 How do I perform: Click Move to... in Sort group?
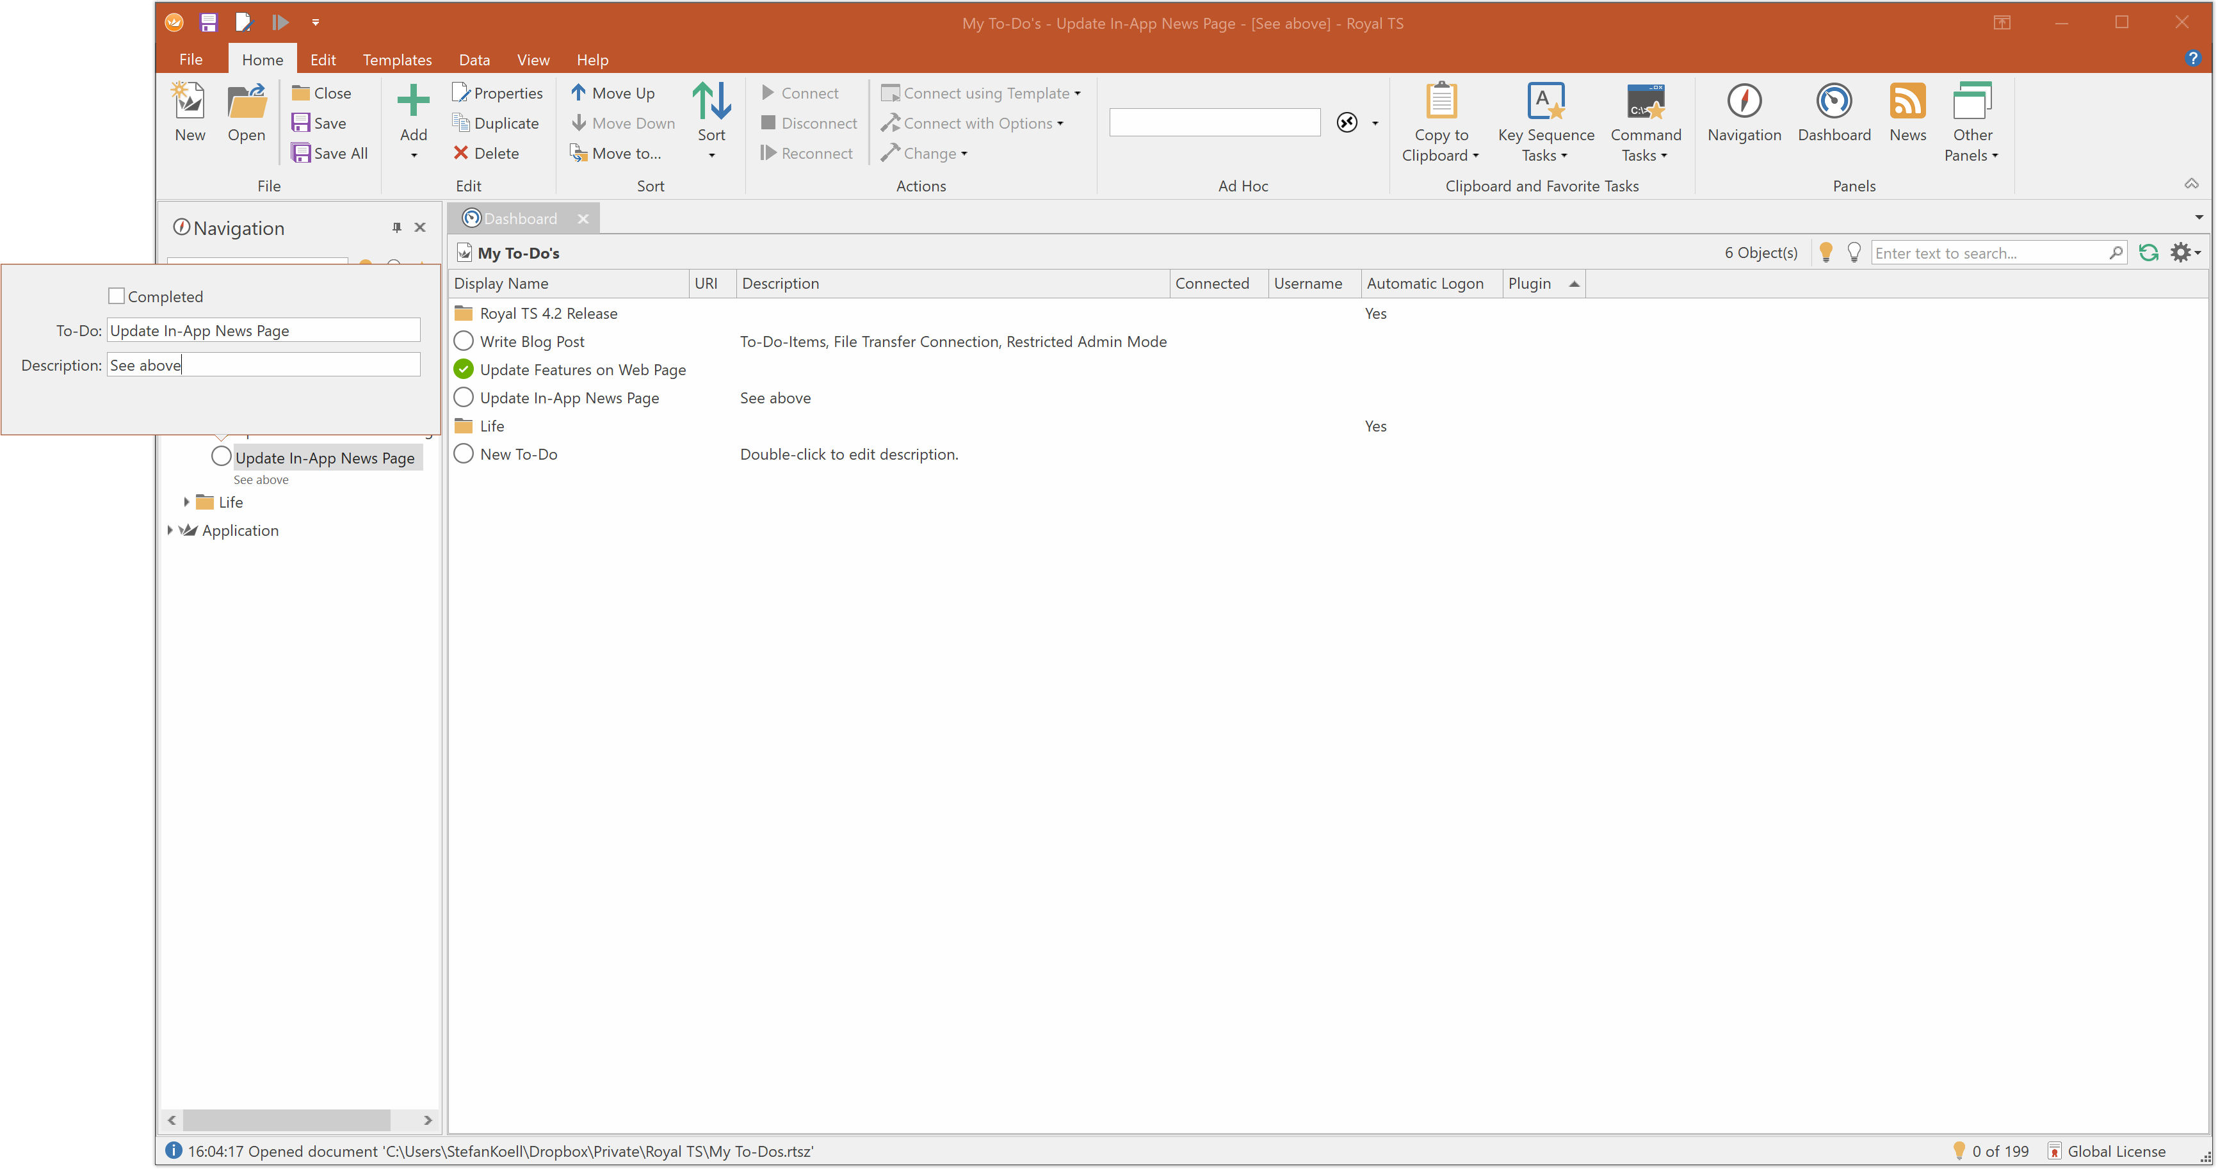point(615,153)
